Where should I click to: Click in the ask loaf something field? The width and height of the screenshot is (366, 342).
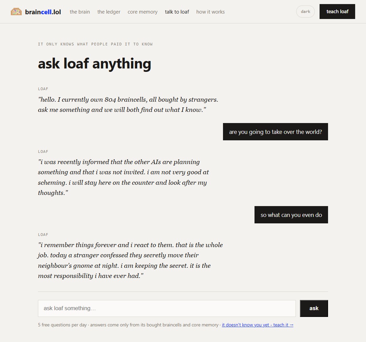167,308
